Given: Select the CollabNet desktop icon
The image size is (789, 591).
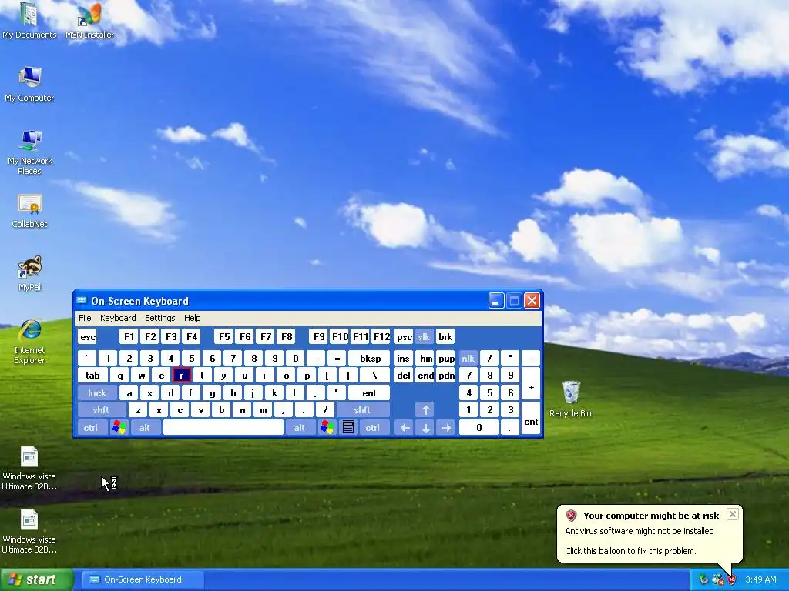Looking at the screenshot, I should [x=29, y=211].
